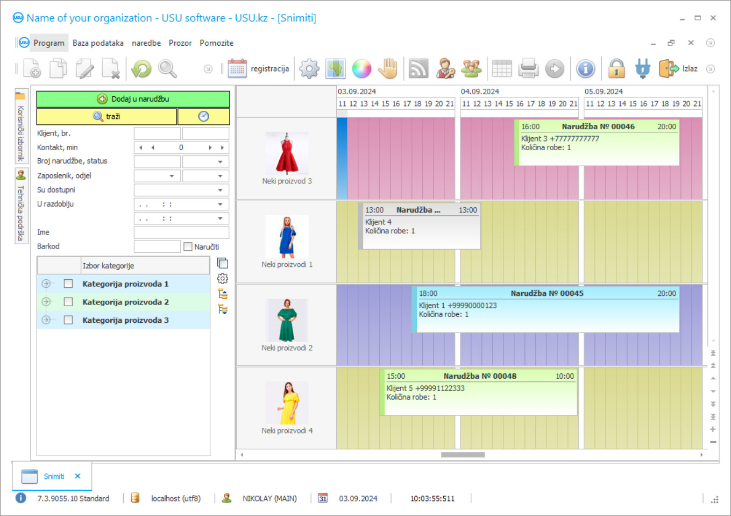Click the user with key icon
731x516 pixels.
(445, 68)
